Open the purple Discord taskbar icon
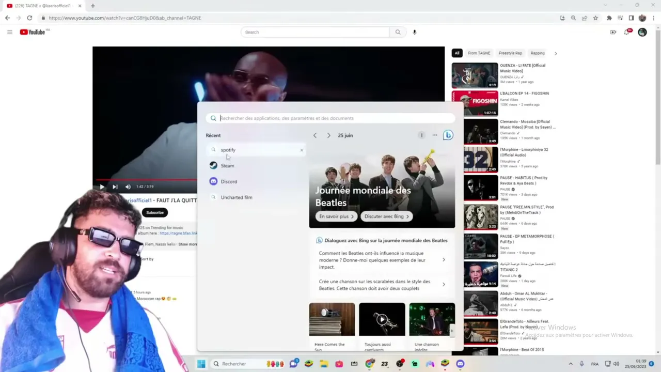This screenshot has height=372, width=661. point(460,364)
